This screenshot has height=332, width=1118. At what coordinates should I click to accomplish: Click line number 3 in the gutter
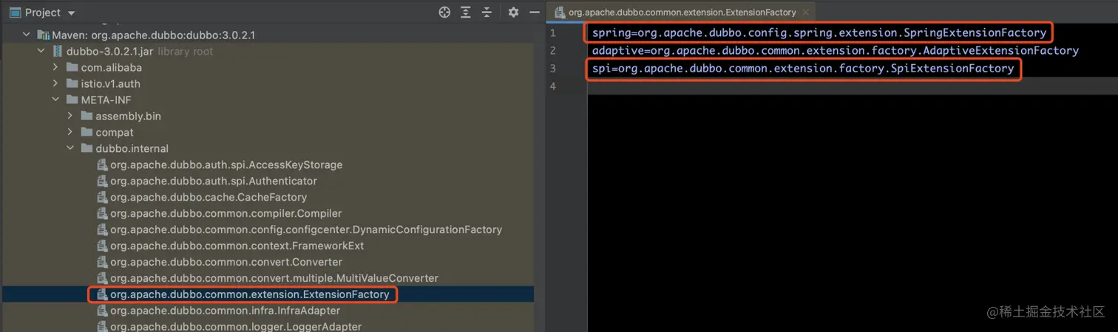coord(552,69)
